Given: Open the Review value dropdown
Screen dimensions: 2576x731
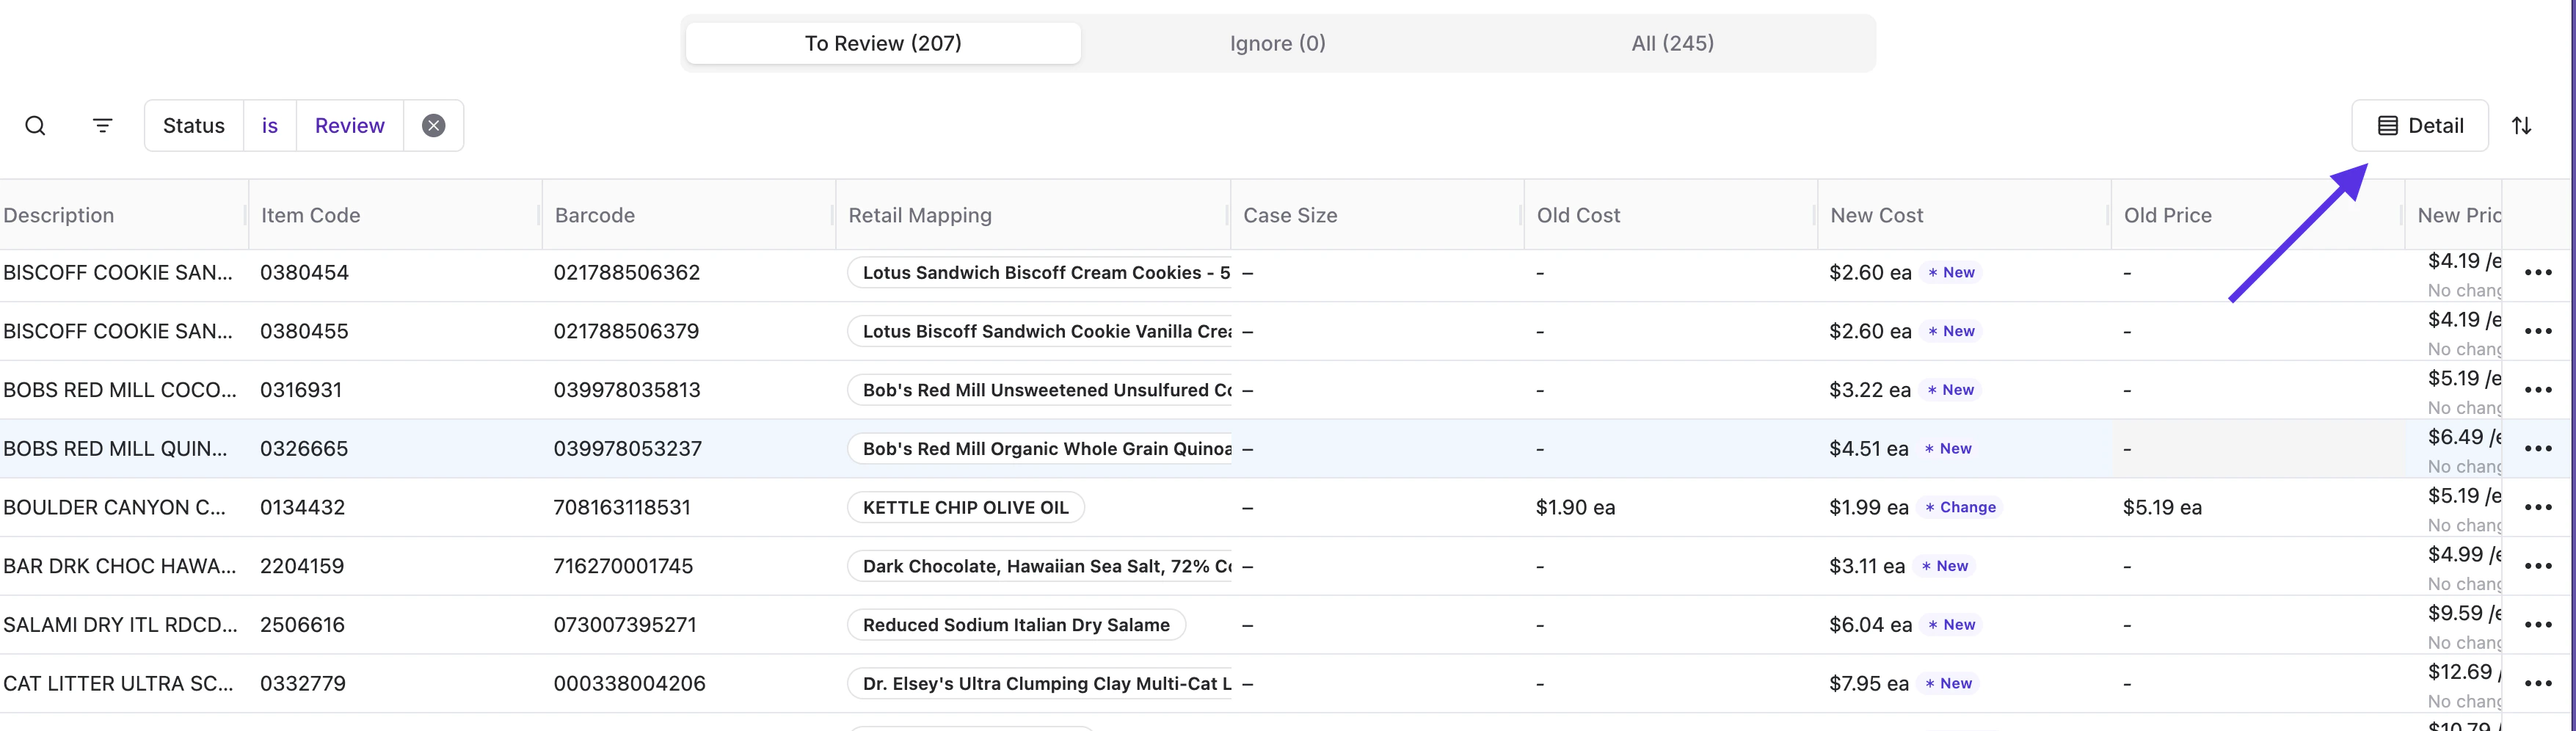Looking at the screenshot, I should point(349,125).
